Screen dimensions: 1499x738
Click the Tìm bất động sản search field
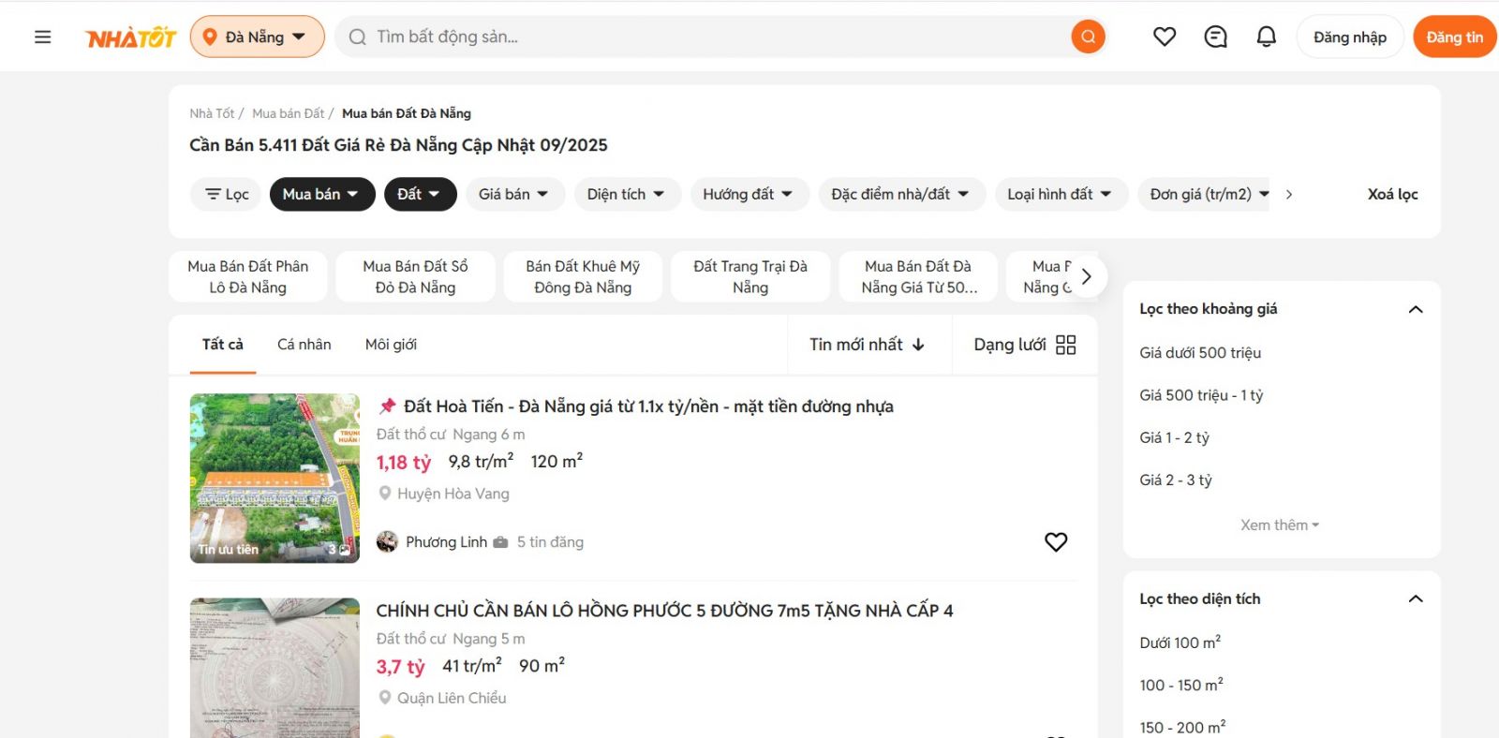(x=712, y=37)
